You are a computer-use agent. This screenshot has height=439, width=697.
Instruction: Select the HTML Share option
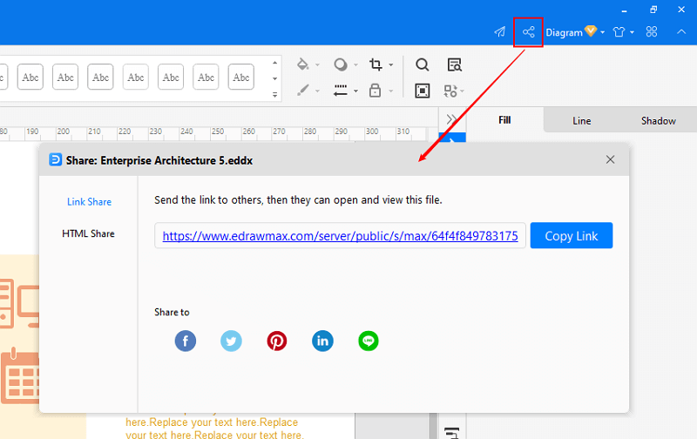88,233
